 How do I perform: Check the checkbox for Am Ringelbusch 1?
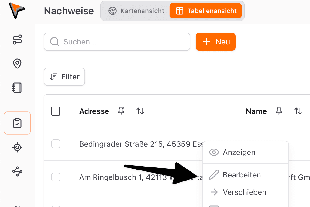56,177
